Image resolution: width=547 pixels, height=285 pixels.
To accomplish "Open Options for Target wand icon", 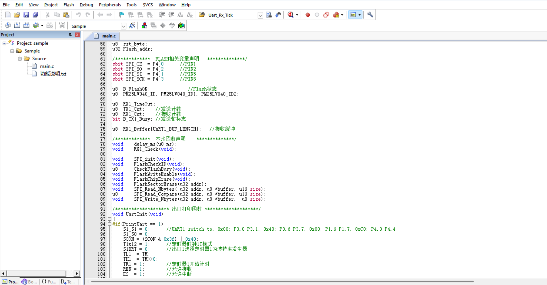I will [132, 26].
